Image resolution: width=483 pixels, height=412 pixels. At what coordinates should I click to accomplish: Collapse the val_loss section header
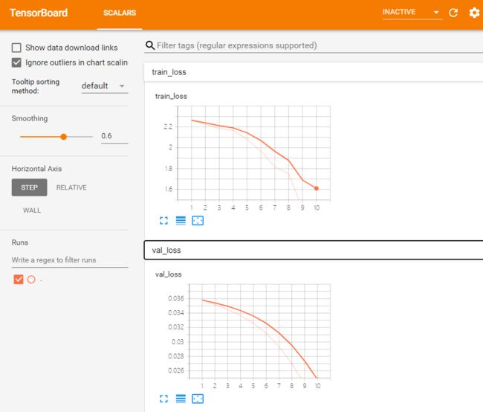314,250
